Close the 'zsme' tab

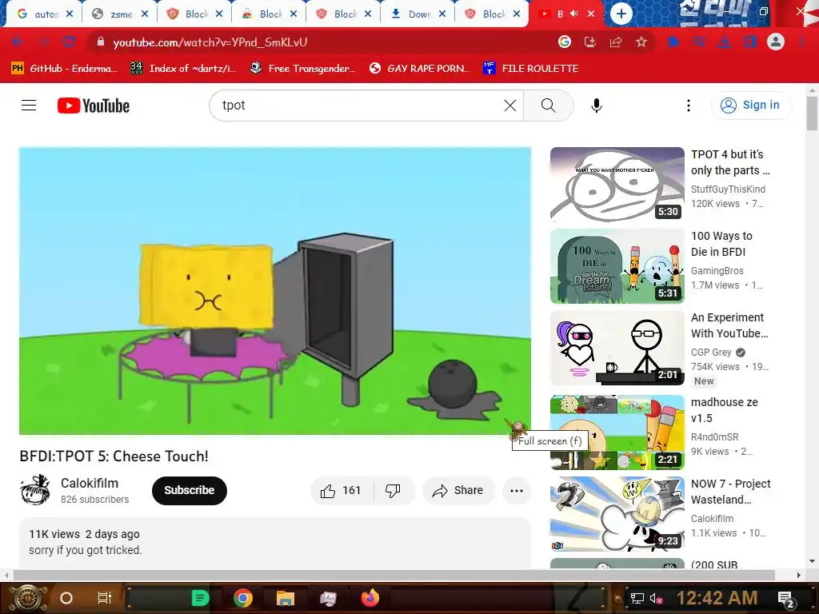pos(145,14)
